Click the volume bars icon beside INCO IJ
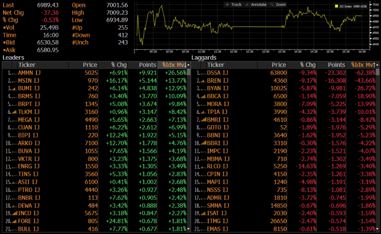381x234 pixels. point(15,214)
